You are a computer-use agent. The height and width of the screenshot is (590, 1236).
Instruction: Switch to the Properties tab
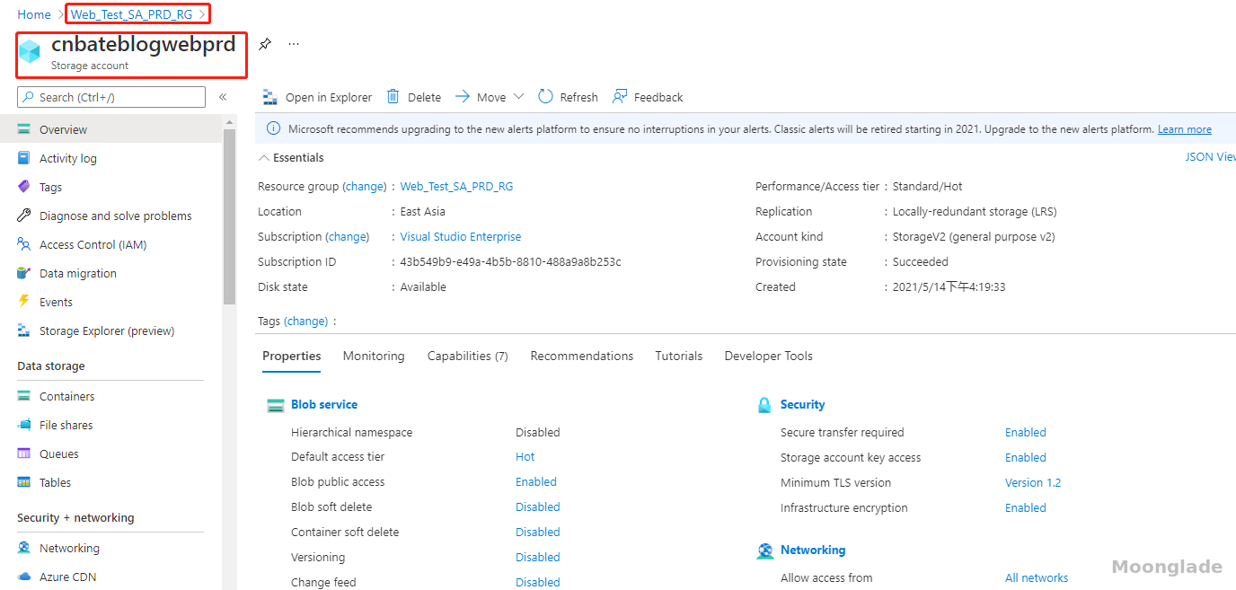point(292,356)
